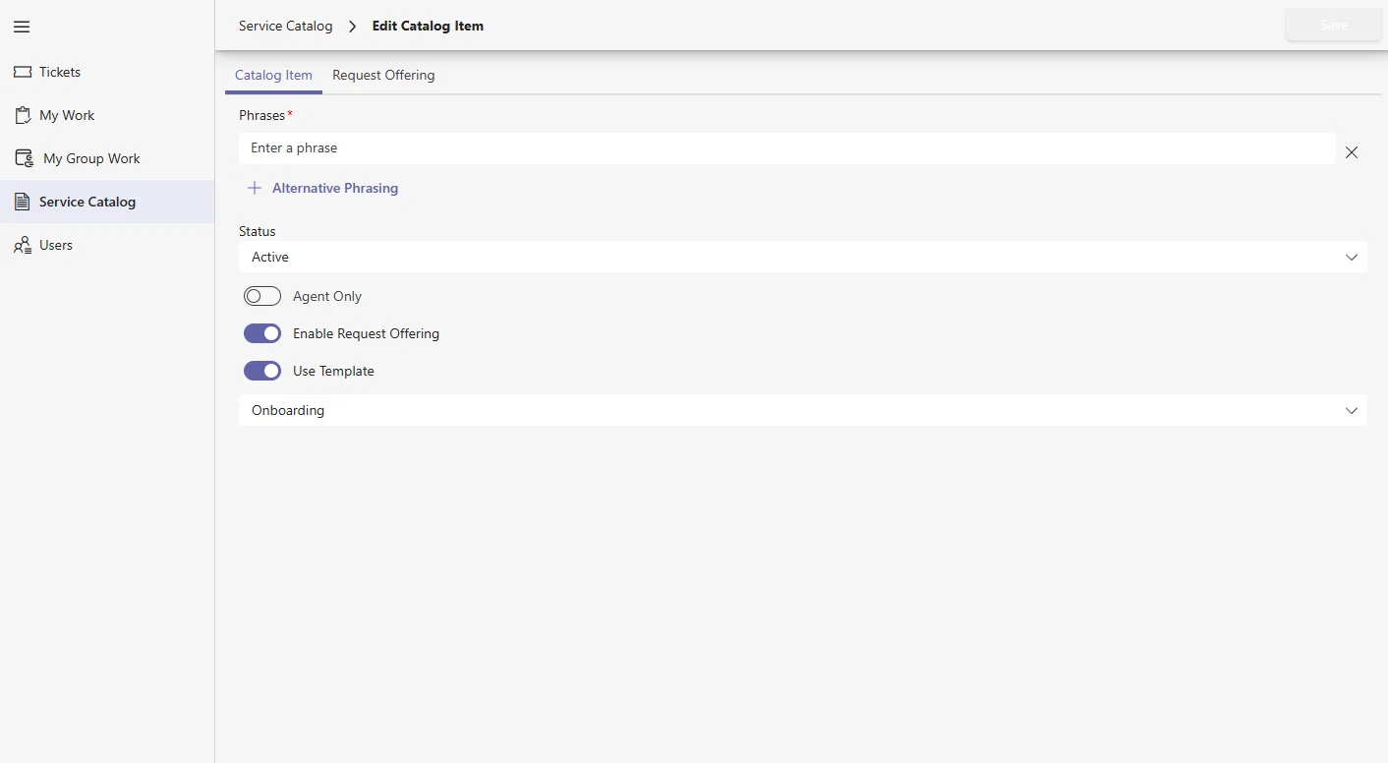Click the Tickets icon in sidebar
The image size is (1388, 763).
coord(23,72)
